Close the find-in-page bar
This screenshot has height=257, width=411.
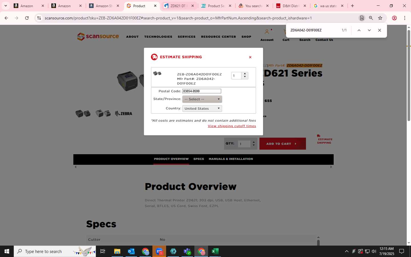click(x=380, y=30)
